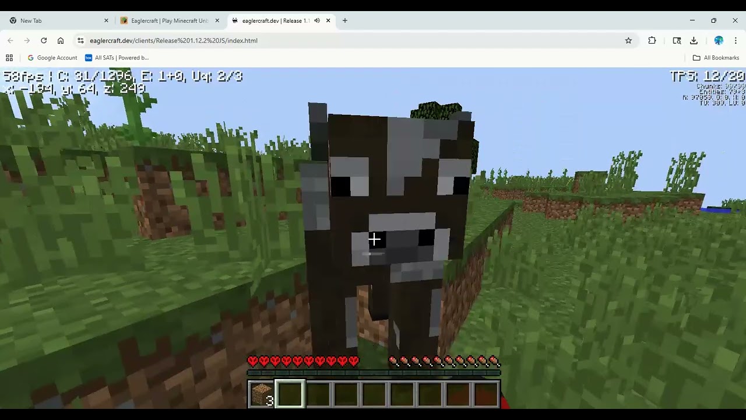Open the All Bookmarks folder

click(716, 58)
